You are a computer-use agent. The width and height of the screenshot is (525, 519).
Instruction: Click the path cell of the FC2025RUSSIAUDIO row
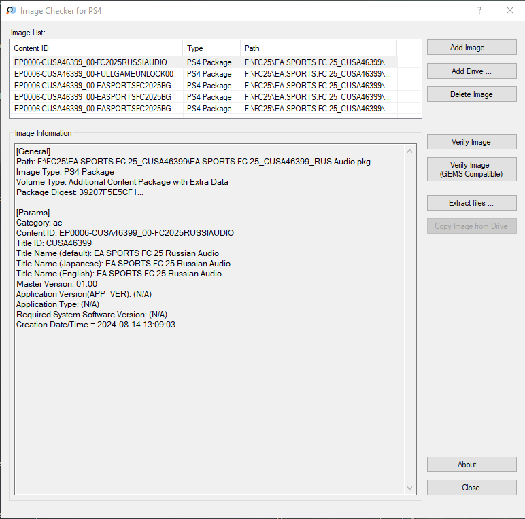tap(318, 62)
